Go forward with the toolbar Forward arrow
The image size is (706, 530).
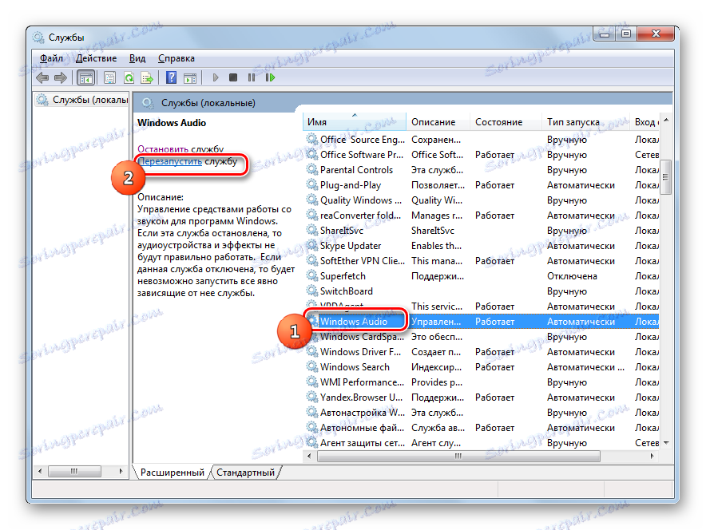tap(61, 78)
